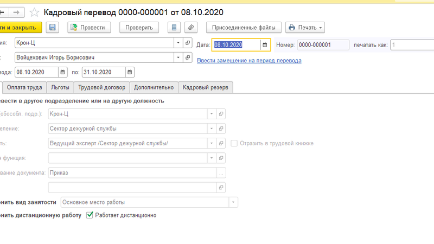The height and width of the screenshot is (244, 434).
Task: Click the favorite star icon beside title
Action: [x=34, y=11]
